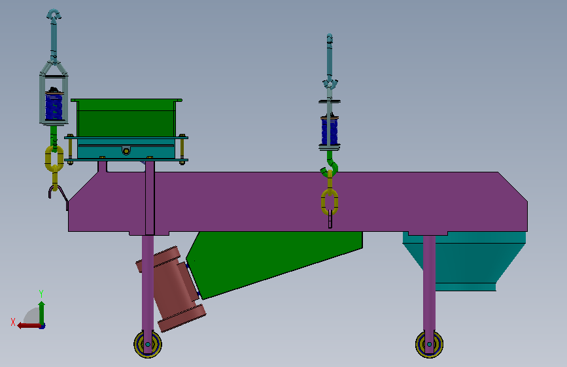
Task: Select the right blue suspension spring
Action: pyautogui.click(x=330, y=131)
